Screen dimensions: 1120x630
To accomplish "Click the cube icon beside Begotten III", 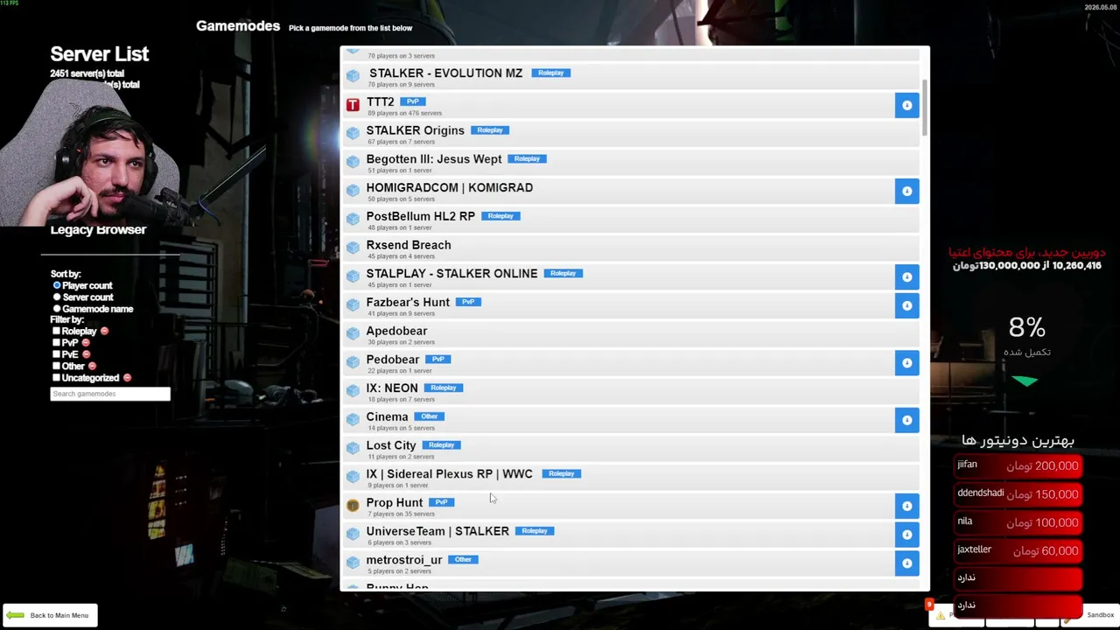I will pos(353,162).
